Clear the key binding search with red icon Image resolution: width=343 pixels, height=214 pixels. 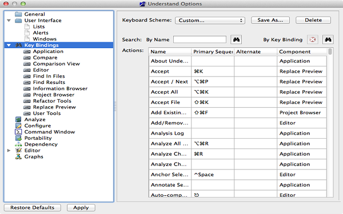pos(313,40)
